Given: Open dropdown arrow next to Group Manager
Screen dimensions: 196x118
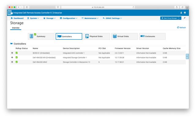Looking at the screenshot, I should coord(180,18).
